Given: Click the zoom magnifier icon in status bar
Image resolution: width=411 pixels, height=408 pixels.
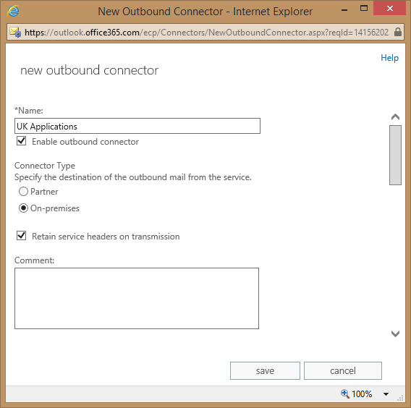Looking at the screenshot, I should point(344,394).
